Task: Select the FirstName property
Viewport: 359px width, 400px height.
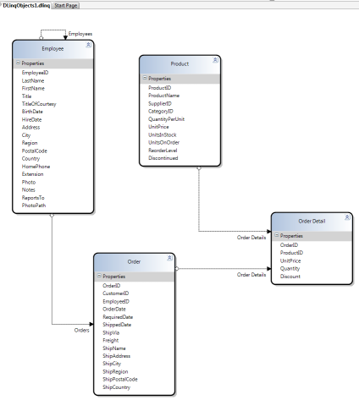Action: (x=33, y=88)
